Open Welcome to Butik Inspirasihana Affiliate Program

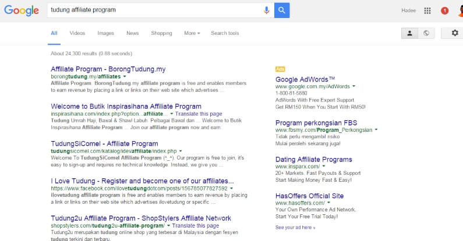point(126,106)
